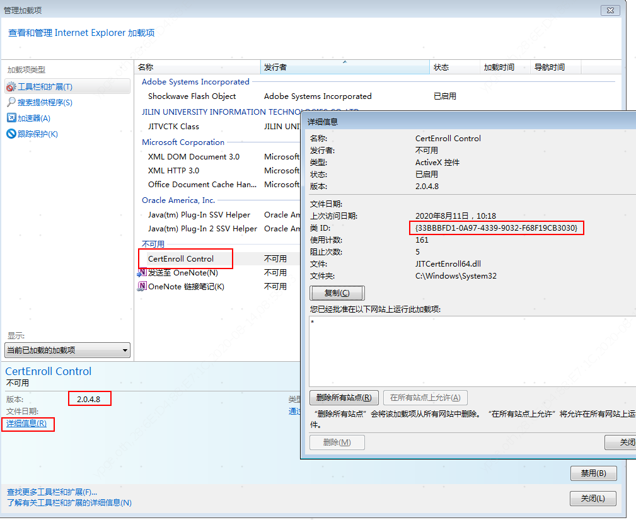This screenshot has height=520, width=636.
Task: Select Office Document Cache Handler row
Action: pos(202,184)
